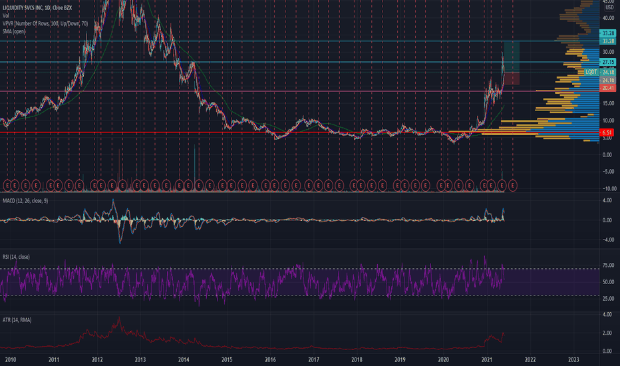
Task: Click the 2021 label on time axis
Action: point(487,360)
